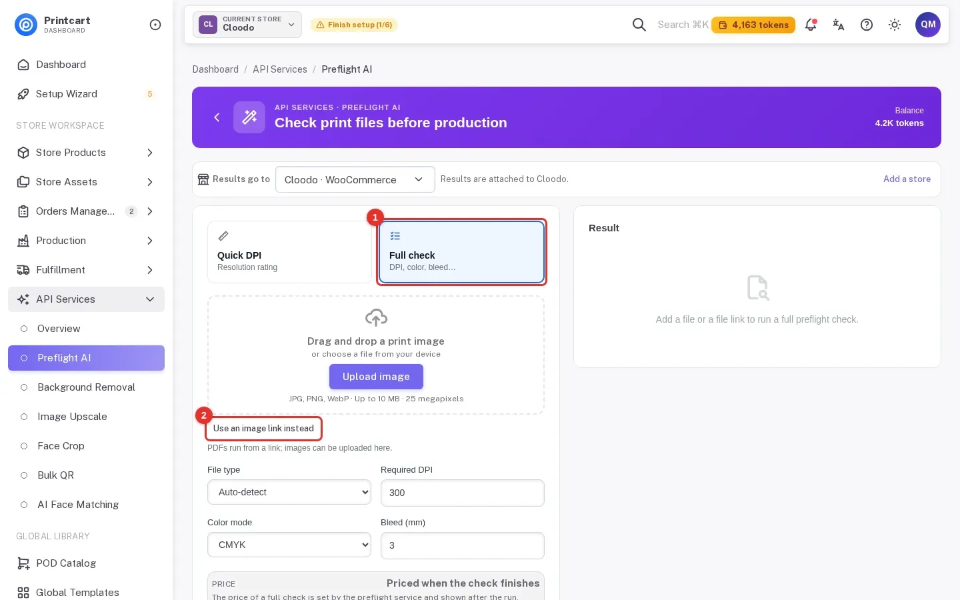Open Background Removal service
Viewport: 960px width, 600px height.
click(x=86, y=387)
